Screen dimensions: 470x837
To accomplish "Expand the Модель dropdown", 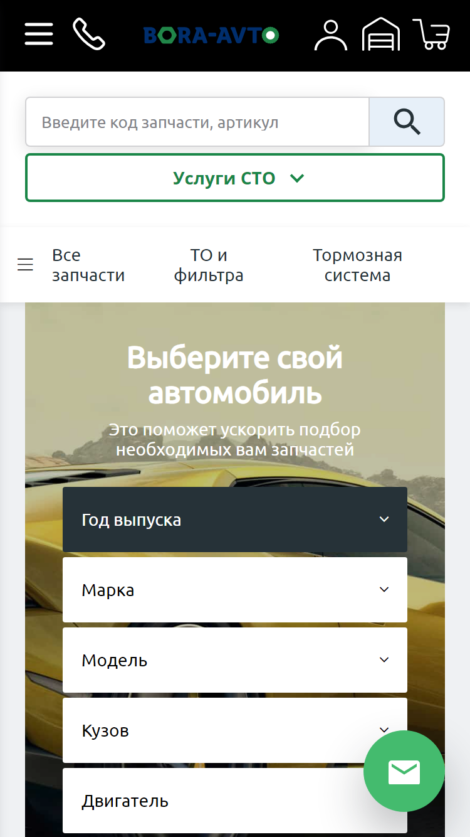I will [x=235, y=660].
